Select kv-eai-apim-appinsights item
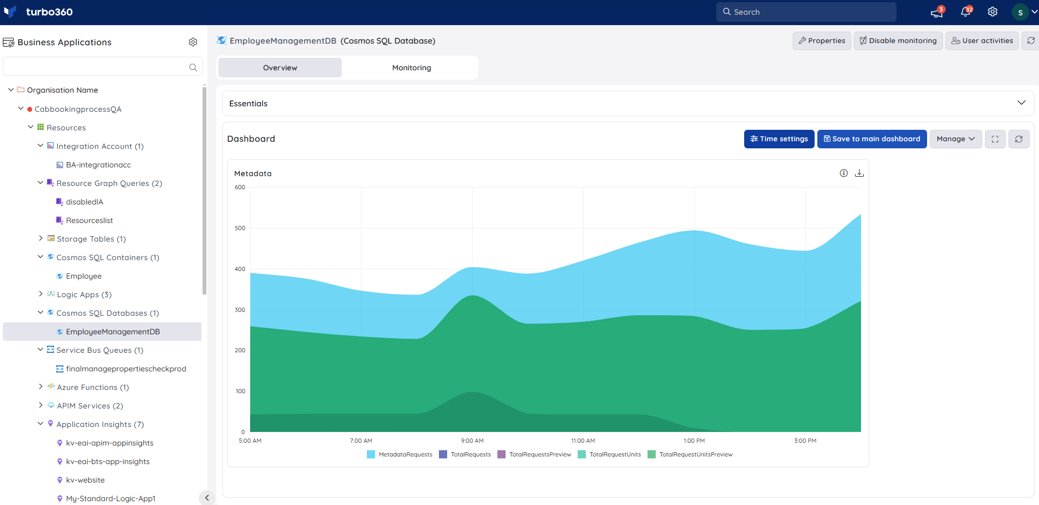Viewport: 1039px width, 505px height. (x=110, y=443)
